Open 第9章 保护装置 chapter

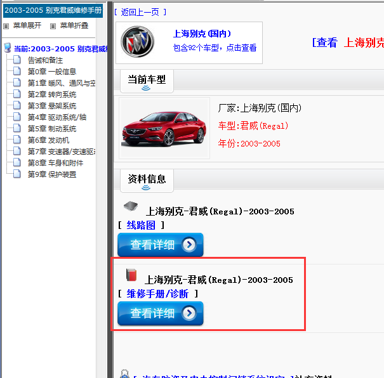(52, 174)
